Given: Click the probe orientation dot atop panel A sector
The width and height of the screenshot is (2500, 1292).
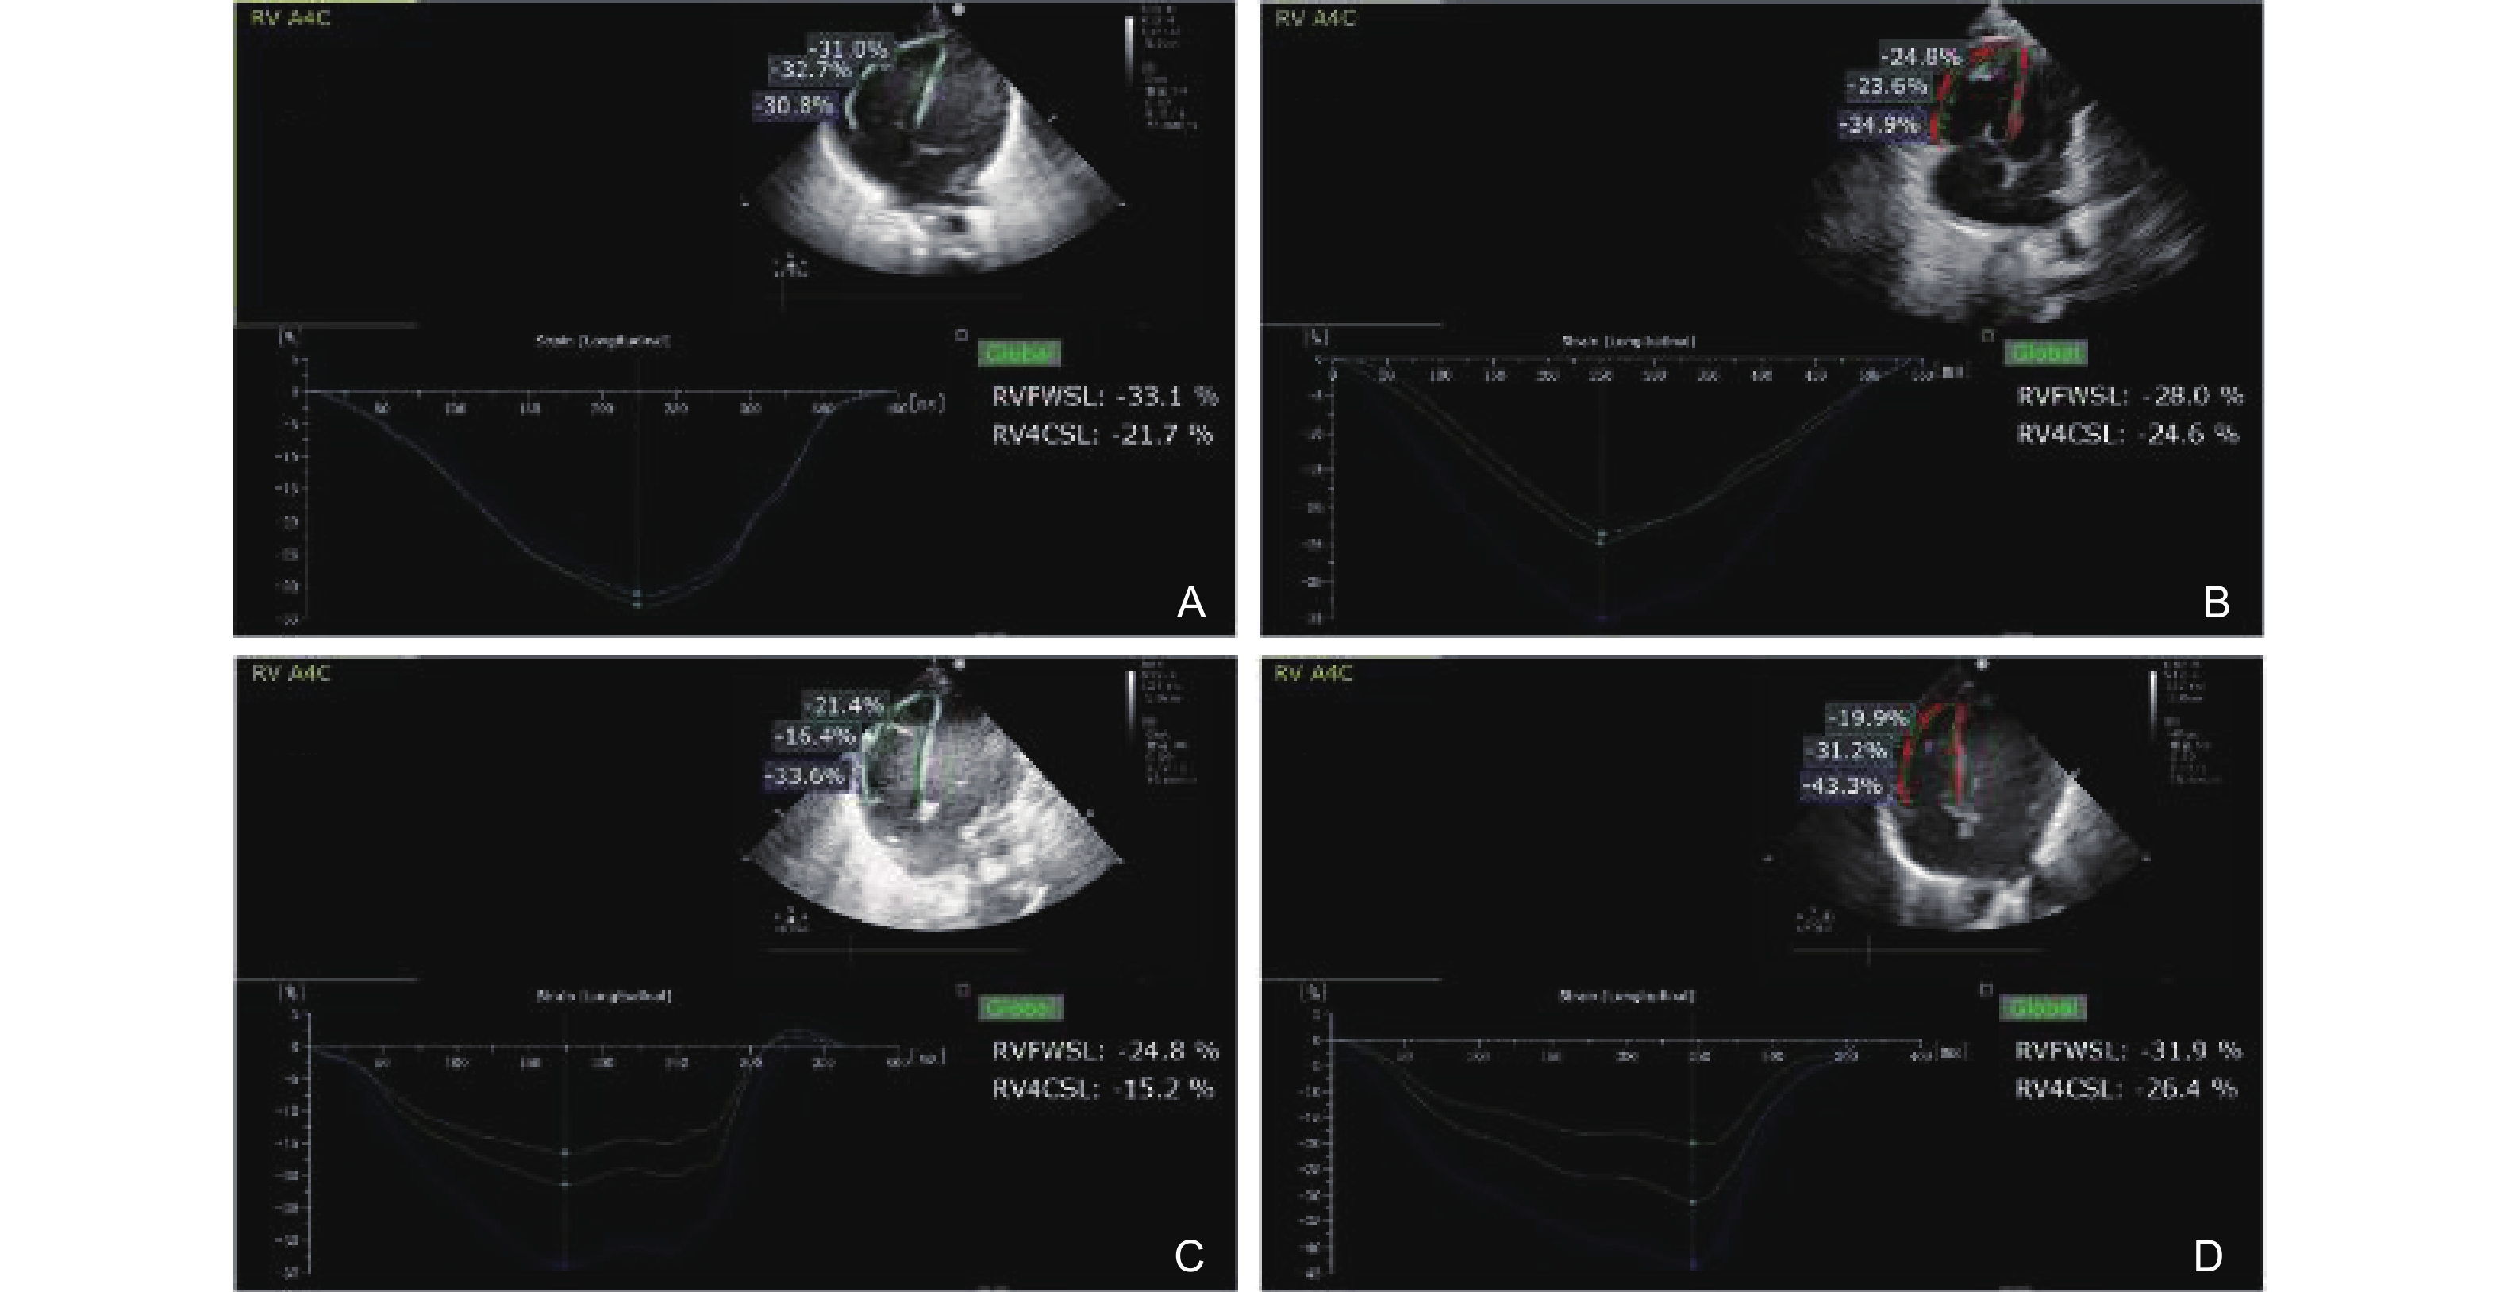Looking at the screenshot, I should 960,10.
